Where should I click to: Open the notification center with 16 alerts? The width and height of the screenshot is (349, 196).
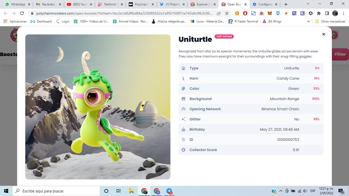(342, 191)
